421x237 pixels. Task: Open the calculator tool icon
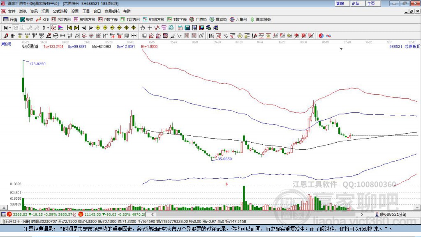pyautogui.click(x=187, y=28)
